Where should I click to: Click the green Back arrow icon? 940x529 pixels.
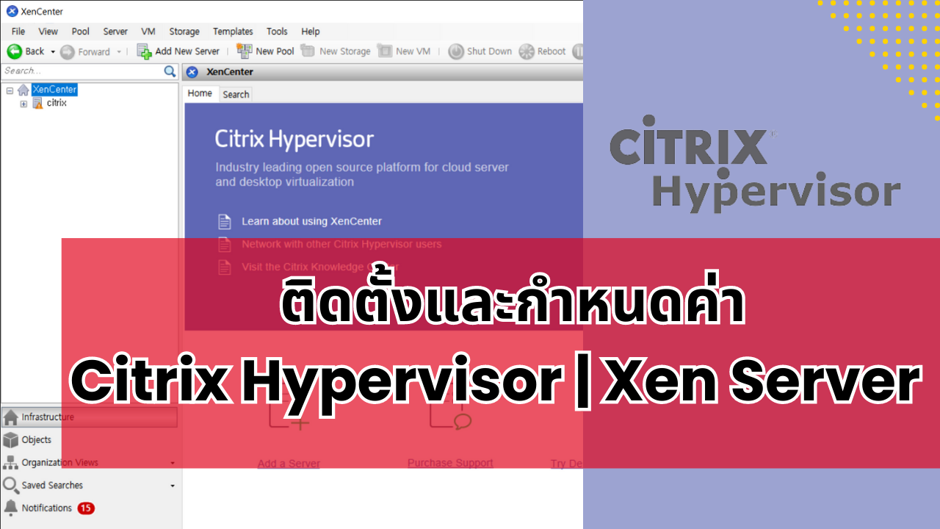click(14, 51)
